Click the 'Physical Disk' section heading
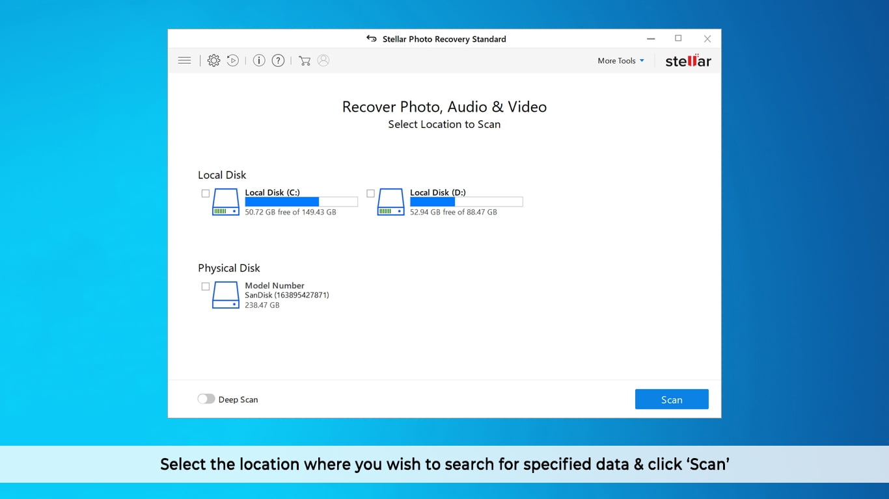This screenshot has width=889, height=499. click(x=229, y=268)
